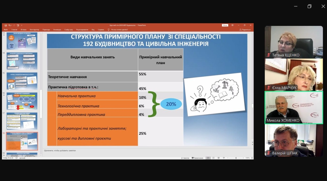
Task: Switch to Slide Sorter view icon
Action: (x=213, y=158)
